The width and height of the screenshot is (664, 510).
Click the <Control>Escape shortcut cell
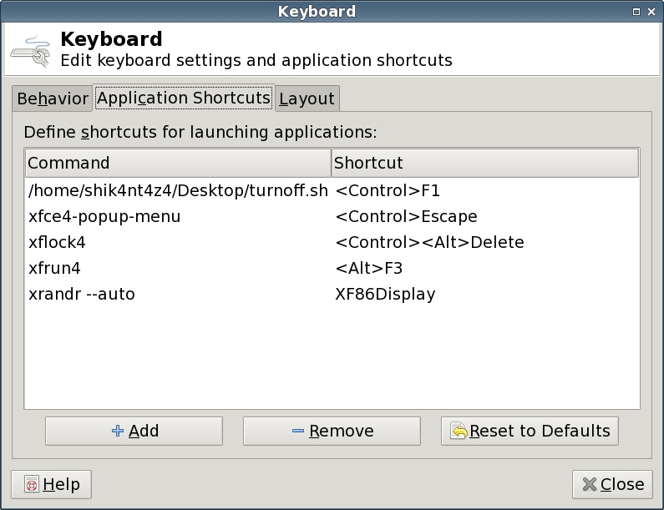coord(406,217)
